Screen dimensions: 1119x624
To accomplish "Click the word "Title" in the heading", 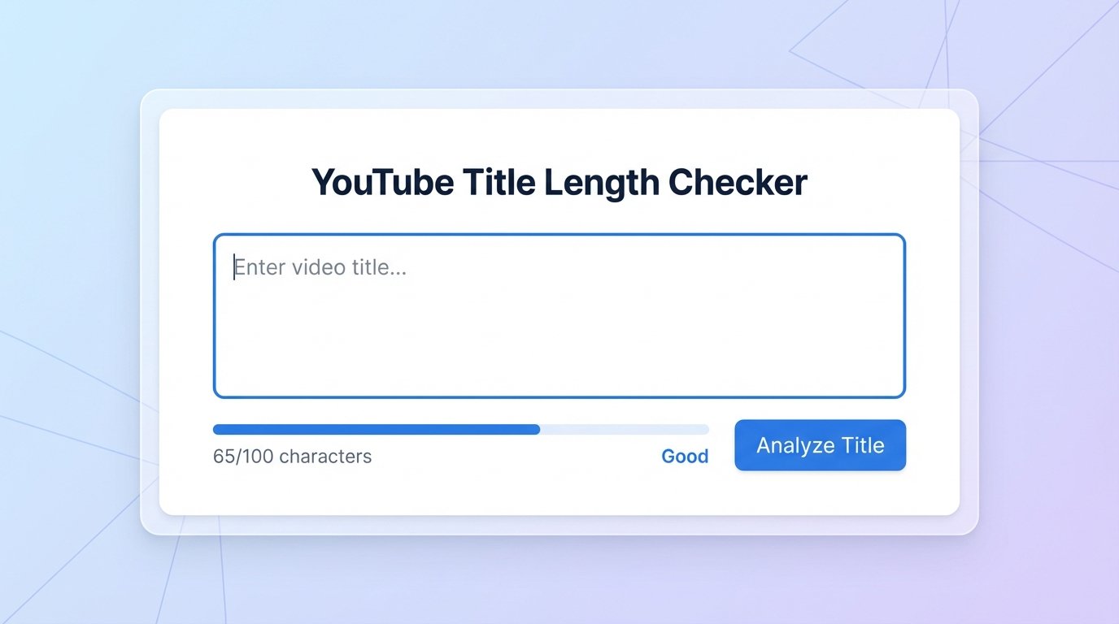I will (499, 182).
